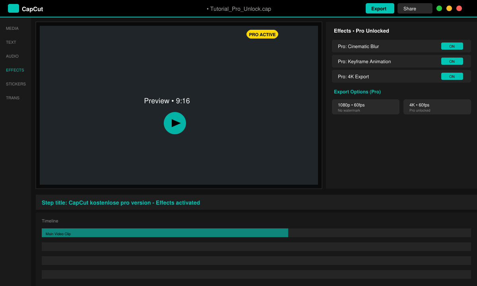Toggle Pro: 4K Export switch
The height and width of the screenshot is (286, 477).
pos(452,76)
